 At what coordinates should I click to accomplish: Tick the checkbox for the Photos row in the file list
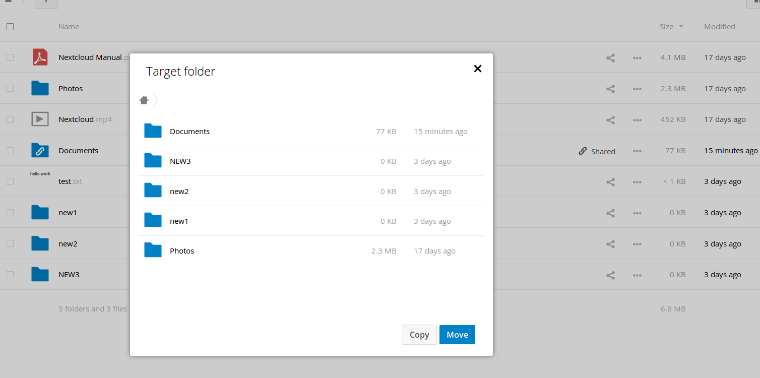coord(10,88)
